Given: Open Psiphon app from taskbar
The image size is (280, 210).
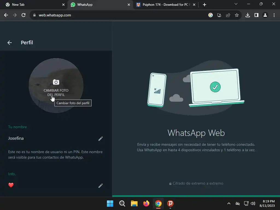Looking at the screenshot, I should click(x=170, y=203).
